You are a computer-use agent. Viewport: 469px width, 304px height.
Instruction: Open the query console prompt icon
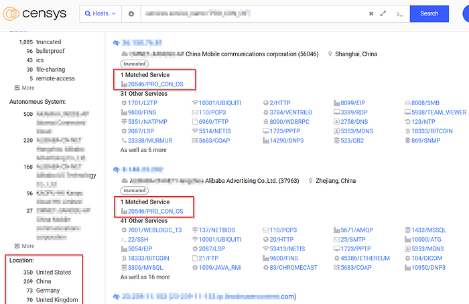pos(400,14)
